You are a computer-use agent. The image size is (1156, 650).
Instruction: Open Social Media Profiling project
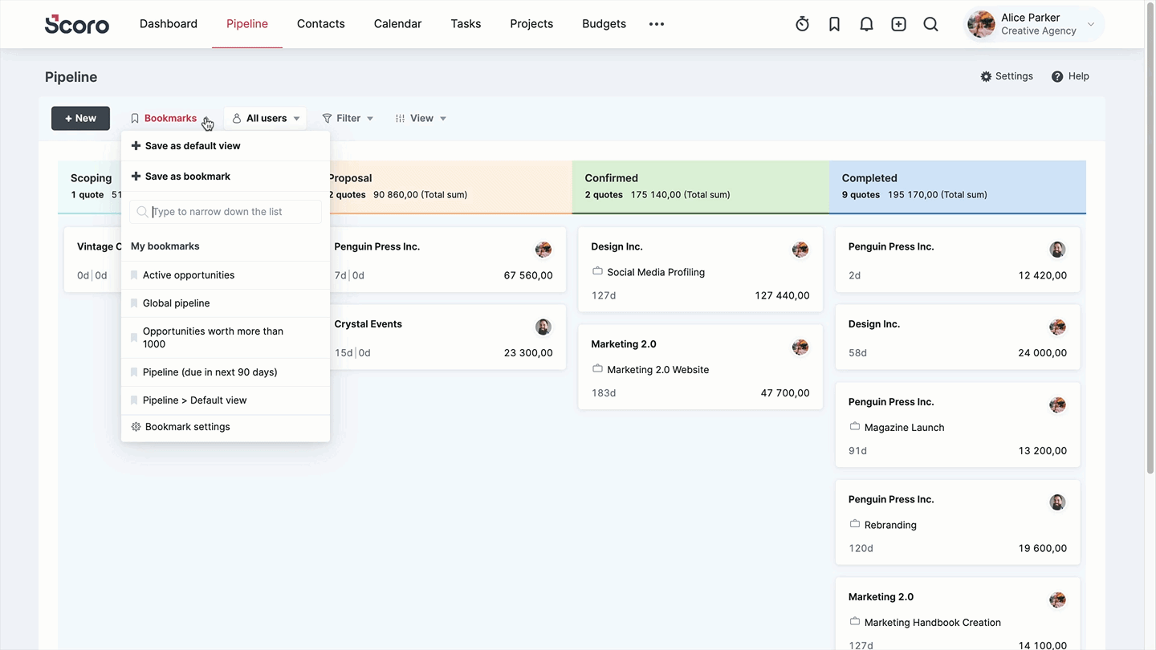point(656,272)
